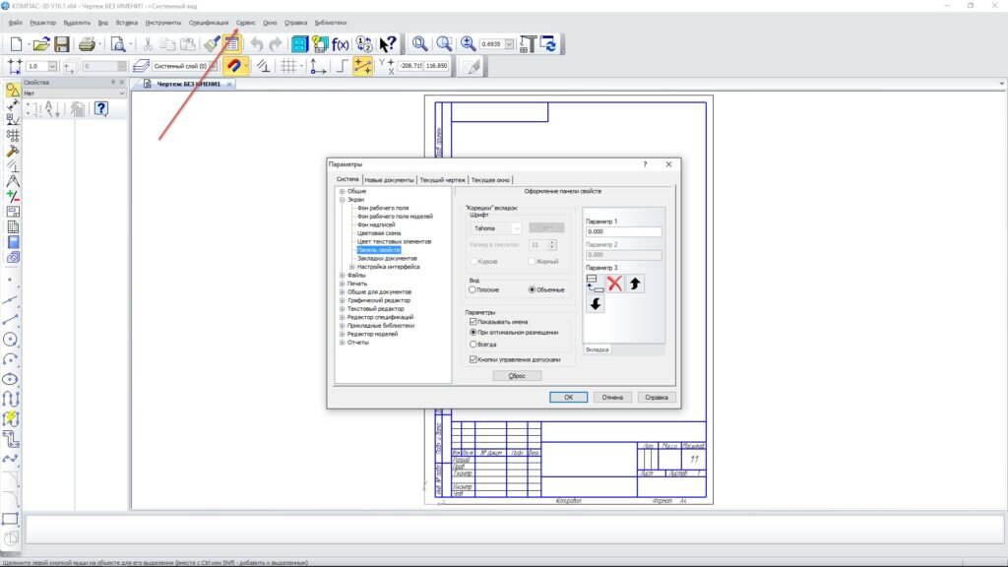Toggle Кнопки управления допусками checkbox
Screen dimensions: 1008x567
(473, 359)
